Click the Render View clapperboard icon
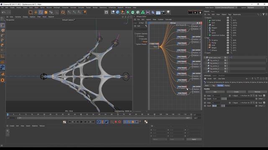 (x=190, y=12)
